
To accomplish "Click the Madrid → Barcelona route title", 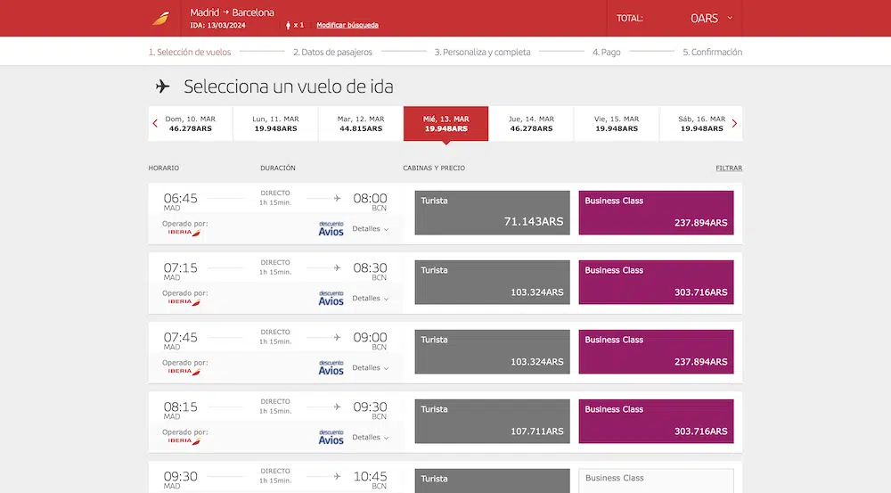I will pyautogui.click(x=232, y=12).
